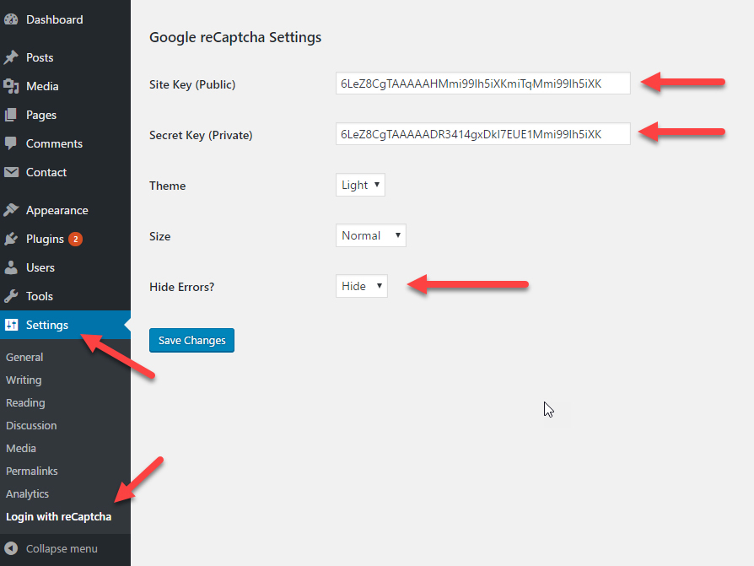Open the Size dropdown set to Normal
Image resolution: width=754 pixels, height=566 pixels.
(370, 236)
